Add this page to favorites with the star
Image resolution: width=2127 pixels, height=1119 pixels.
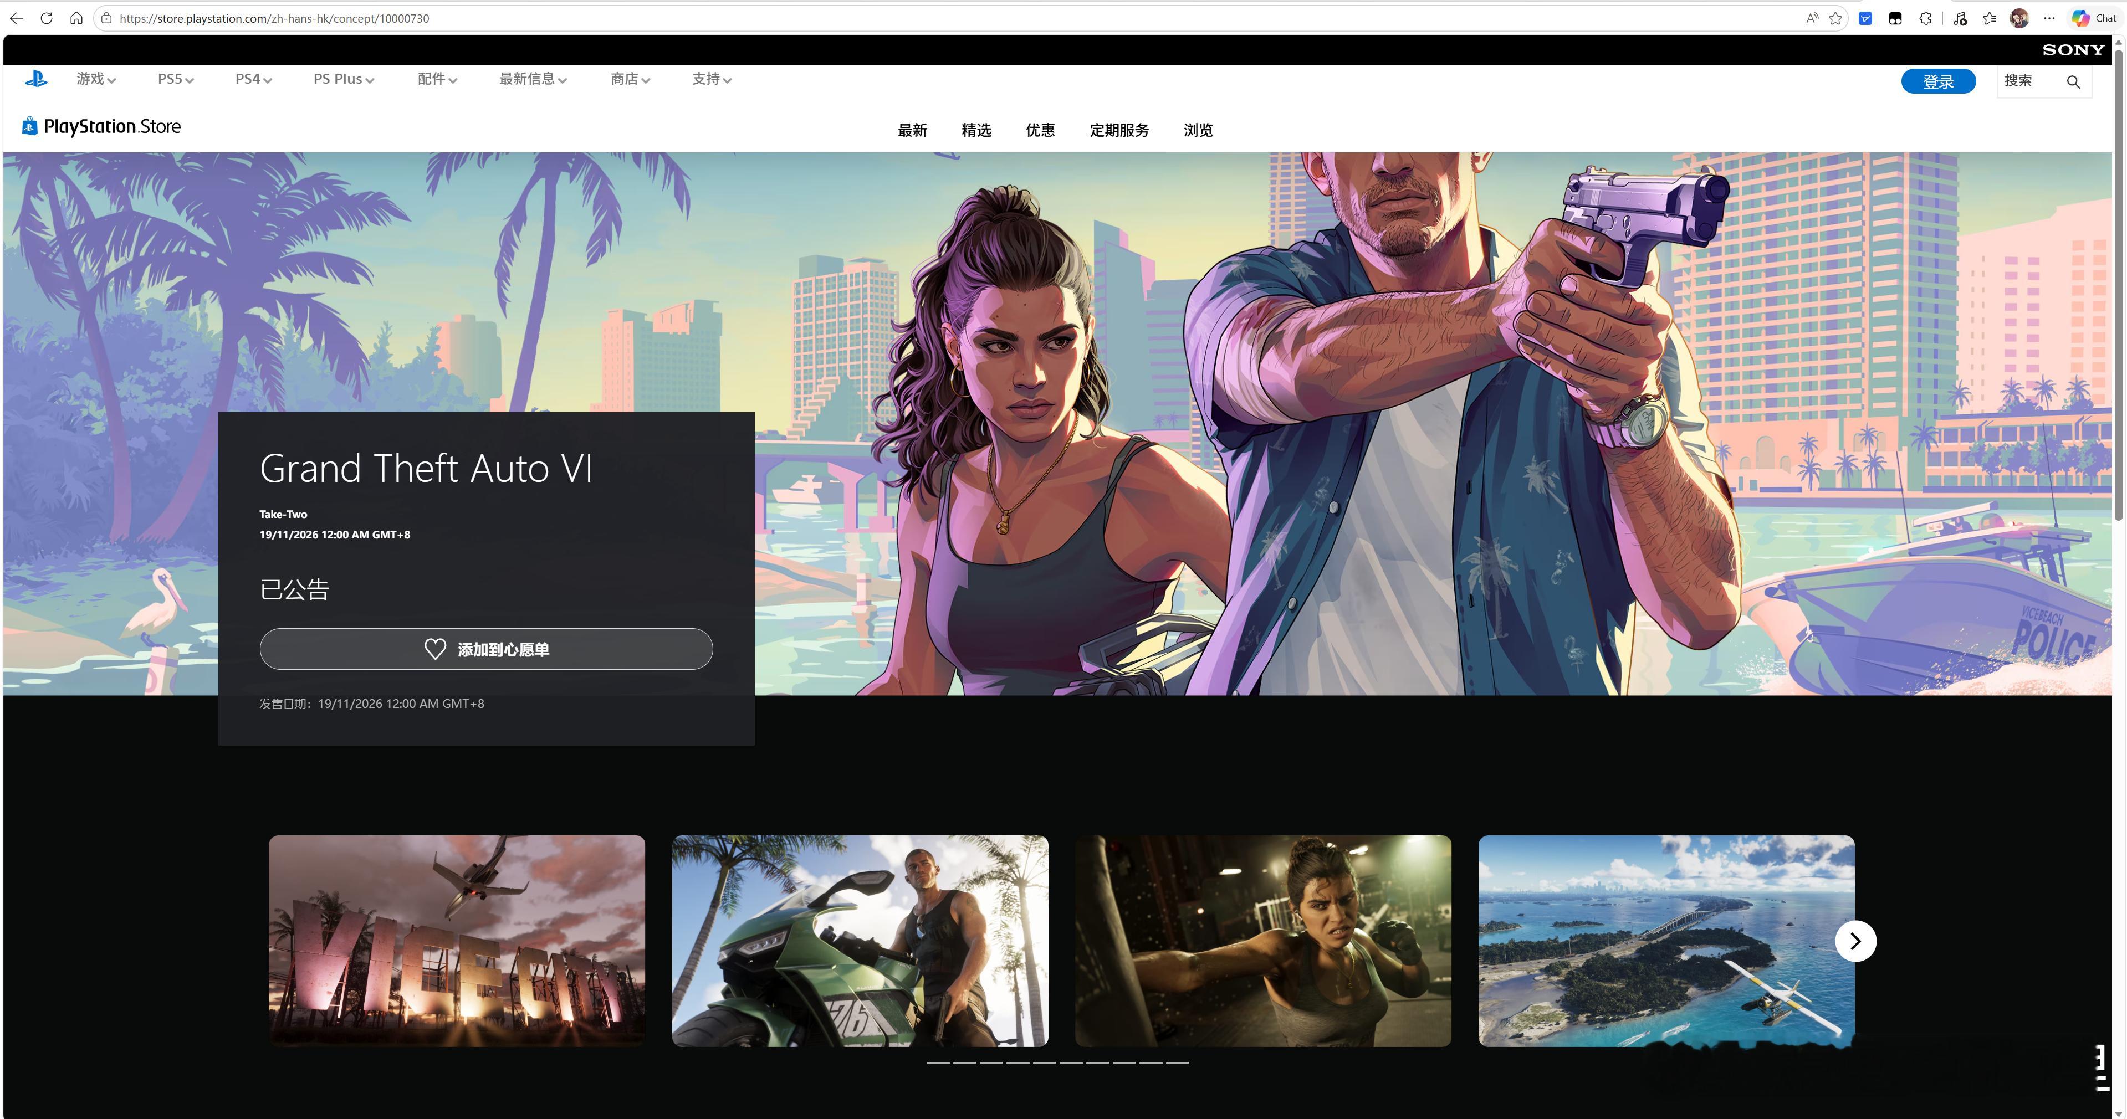1835,18
